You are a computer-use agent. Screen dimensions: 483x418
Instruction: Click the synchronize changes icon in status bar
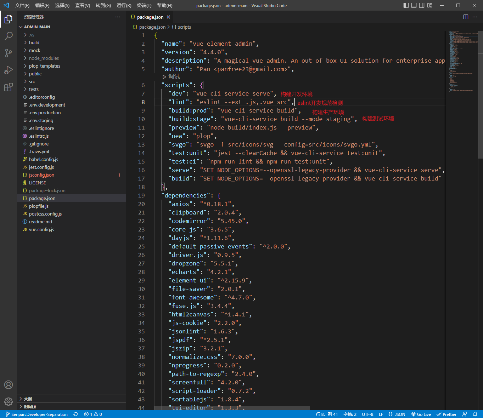pos(75,414)
